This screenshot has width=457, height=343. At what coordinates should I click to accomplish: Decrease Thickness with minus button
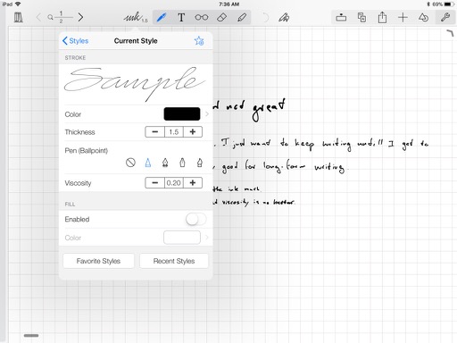click(154, 132)
